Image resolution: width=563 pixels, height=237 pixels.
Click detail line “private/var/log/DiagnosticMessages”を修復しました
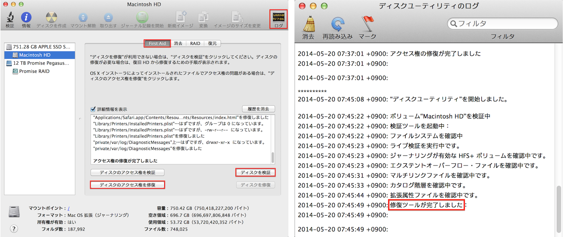pyautogui.click(x=147, y=149)
